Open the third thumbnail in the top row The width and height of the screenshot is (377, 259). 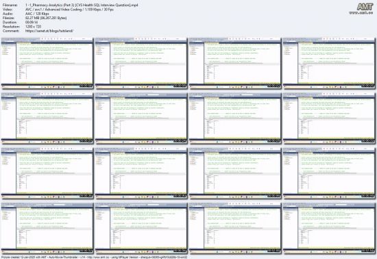click(x=235, y=63)
